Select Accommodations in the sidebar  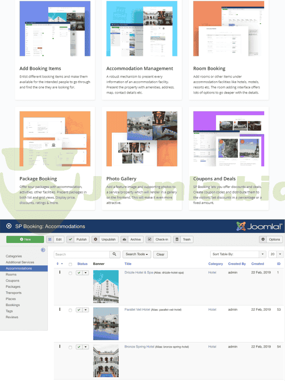click(x=24, y=268)
